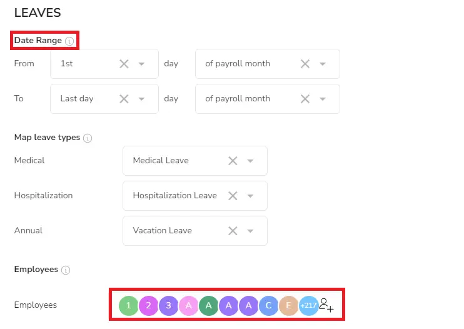Select the blue employee avatar 'C'
The image size is (464, 329).
click(269, 305)
